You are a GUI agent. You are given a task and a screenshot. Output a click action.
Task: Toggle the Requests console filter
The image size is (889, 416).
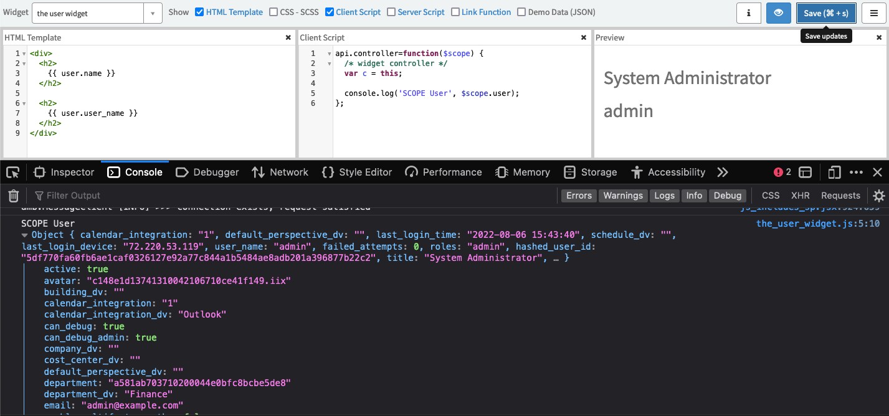pos(840,196)
